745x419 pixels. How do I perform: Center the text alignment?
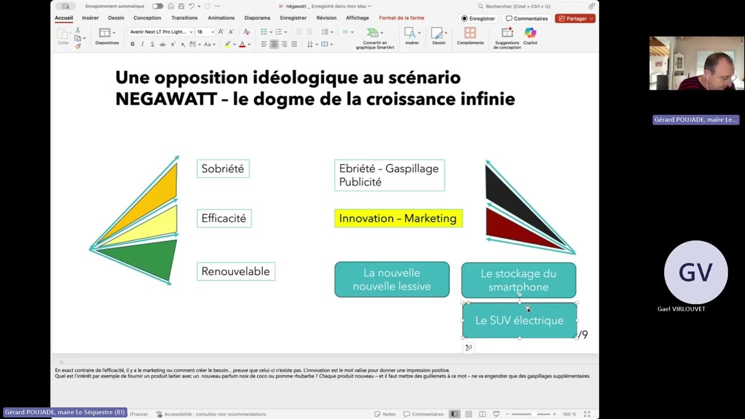[274, 44]
